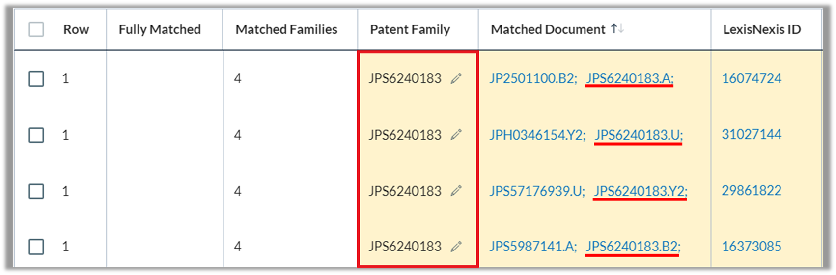Sort by Matched Document arrows icon
Image resolution: width=836 pixels, height=275 pixels.
pos(617,29)
